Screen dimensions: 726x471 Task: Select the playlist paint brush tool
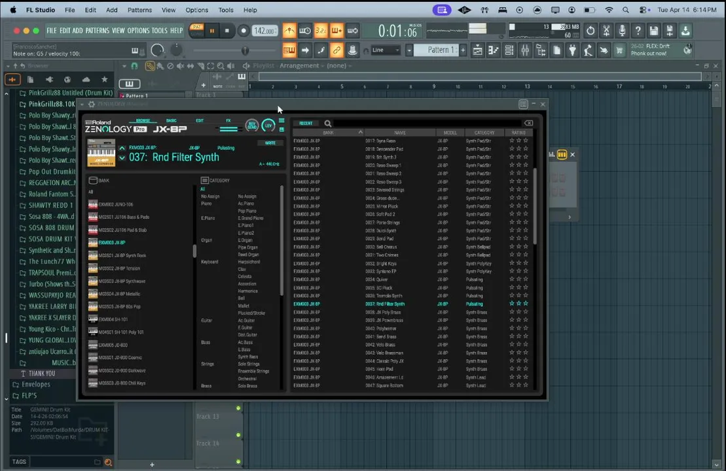[x=160, y=66]
